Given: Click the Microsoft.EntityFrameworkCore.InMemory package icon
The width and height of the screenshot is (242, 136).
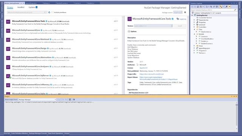Looking at the screenshot, I should coord(8,85).
